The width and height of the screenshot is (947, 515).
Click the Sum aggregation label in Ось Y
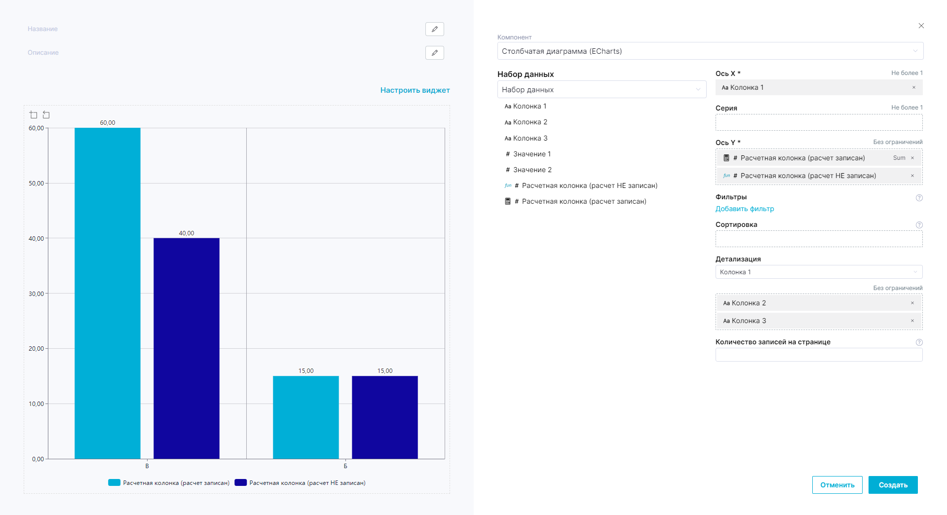click(899, 158)
